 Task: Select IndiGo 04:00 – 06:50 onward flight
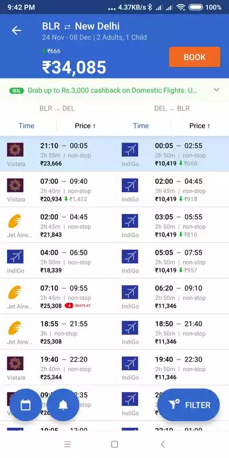point(57,261)
